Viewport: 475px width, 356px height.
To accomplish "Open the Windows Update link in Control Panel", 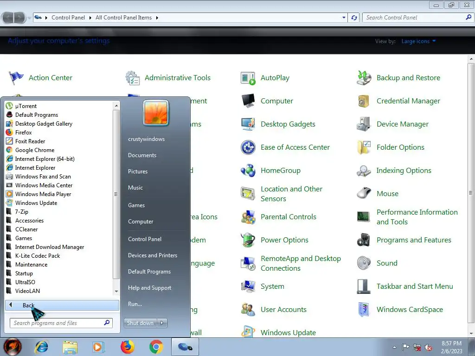I will coord(288,333).
